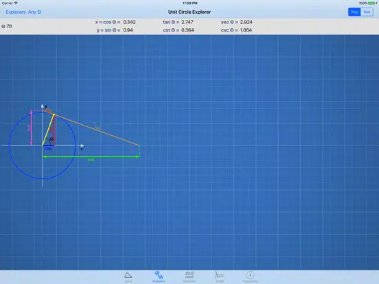Click the cos Θ value 0.342

click(129, 22)
